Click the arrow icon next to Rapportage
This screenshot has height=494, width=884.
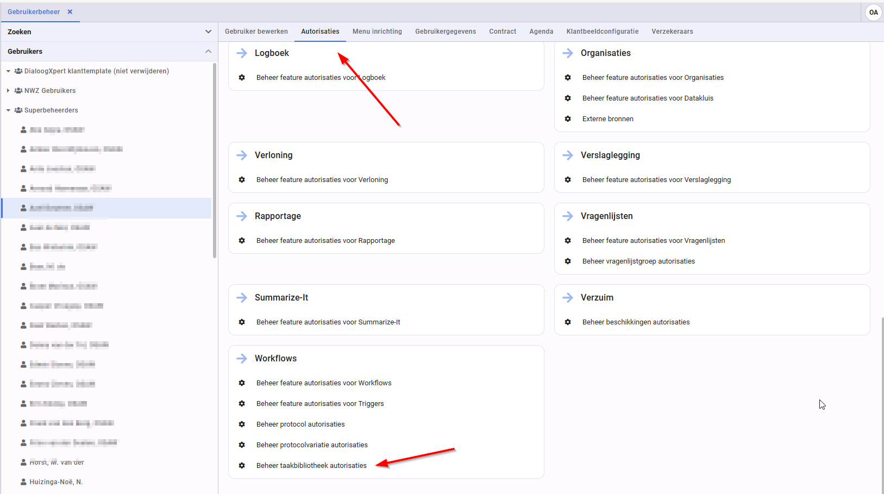coord(242,216)
